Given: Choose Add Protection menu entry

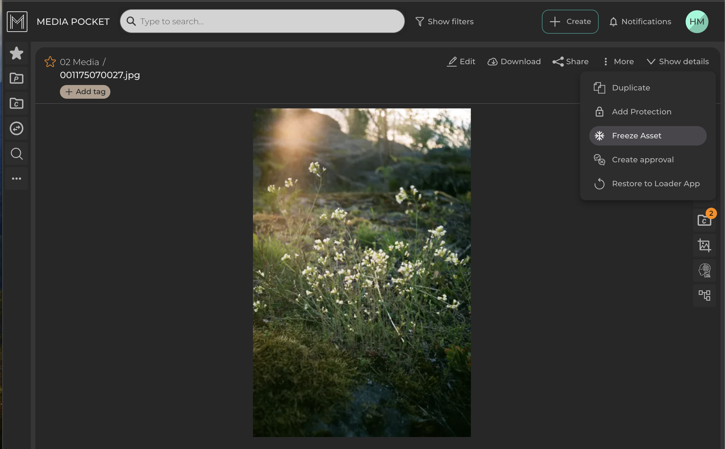Looking at the screenshot, I should [641, 112].
